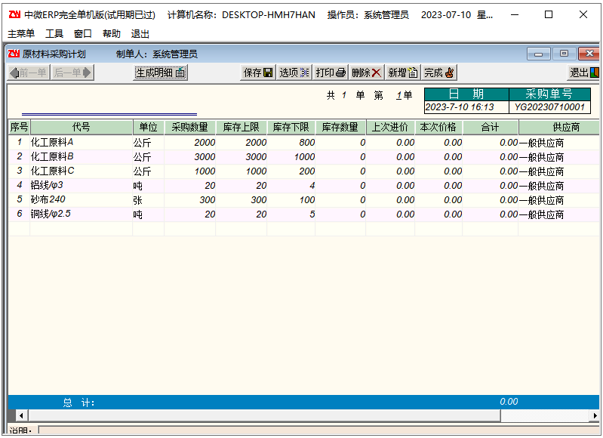Select row 化工原料C
This screenshot has height=438, width=603.
point(304,171)
